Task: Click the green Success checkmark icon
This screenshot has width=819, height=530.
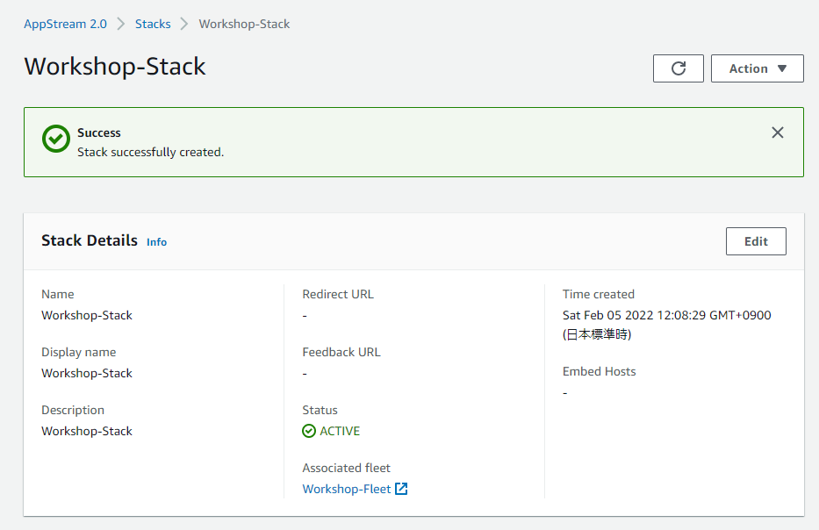Action: [56, 140]
